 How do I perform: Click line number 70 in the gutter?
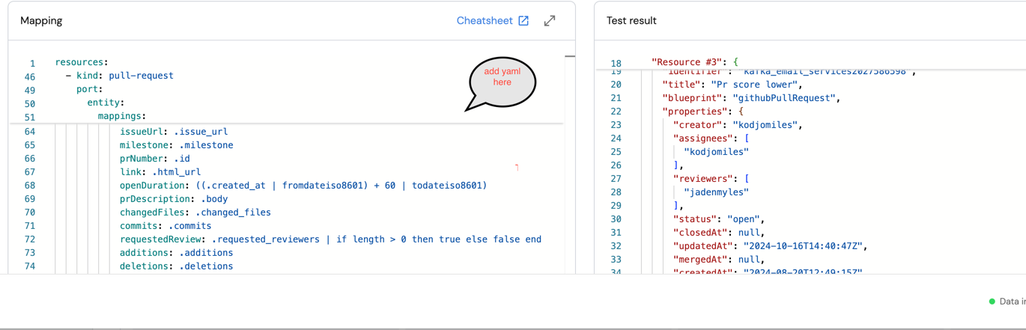[x=30, y=213]
